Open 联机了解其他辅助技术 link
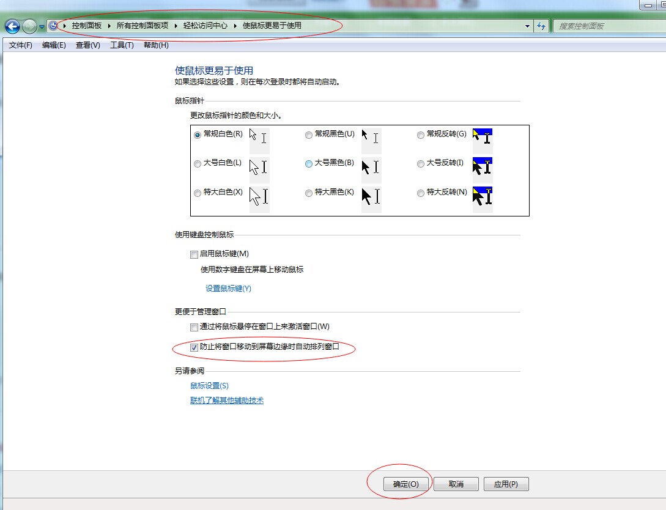Viewport: 666px width, 510px height. coord(227,401)
